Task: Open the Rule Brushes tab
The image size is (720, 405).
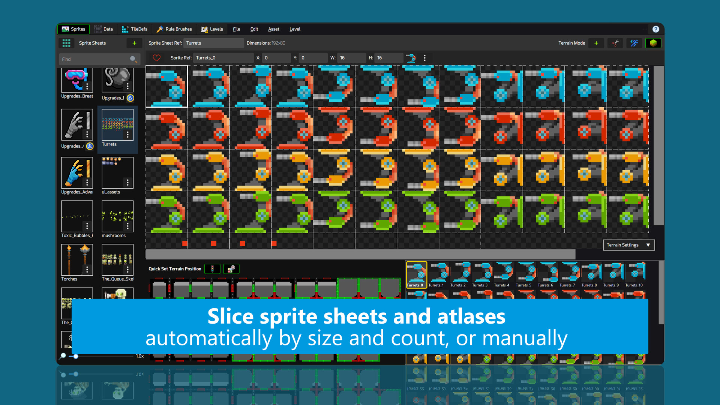Action: coord(174,29)
